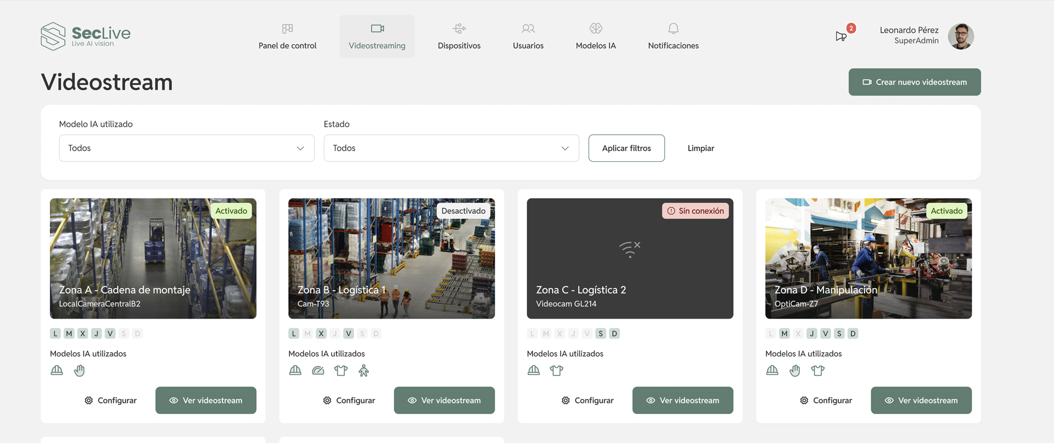Click the SecLive logo
The height and width of the screenshot is (443, 1054).
(86, 36)
